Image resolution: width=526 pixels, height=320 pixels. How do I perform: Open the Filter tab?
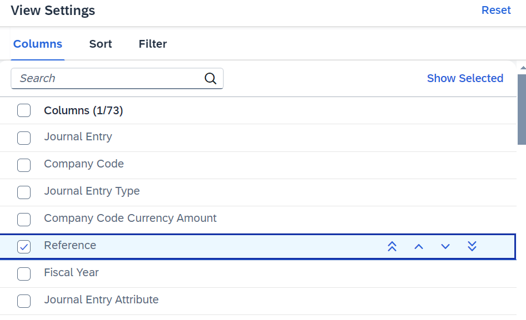pos(153,44)
